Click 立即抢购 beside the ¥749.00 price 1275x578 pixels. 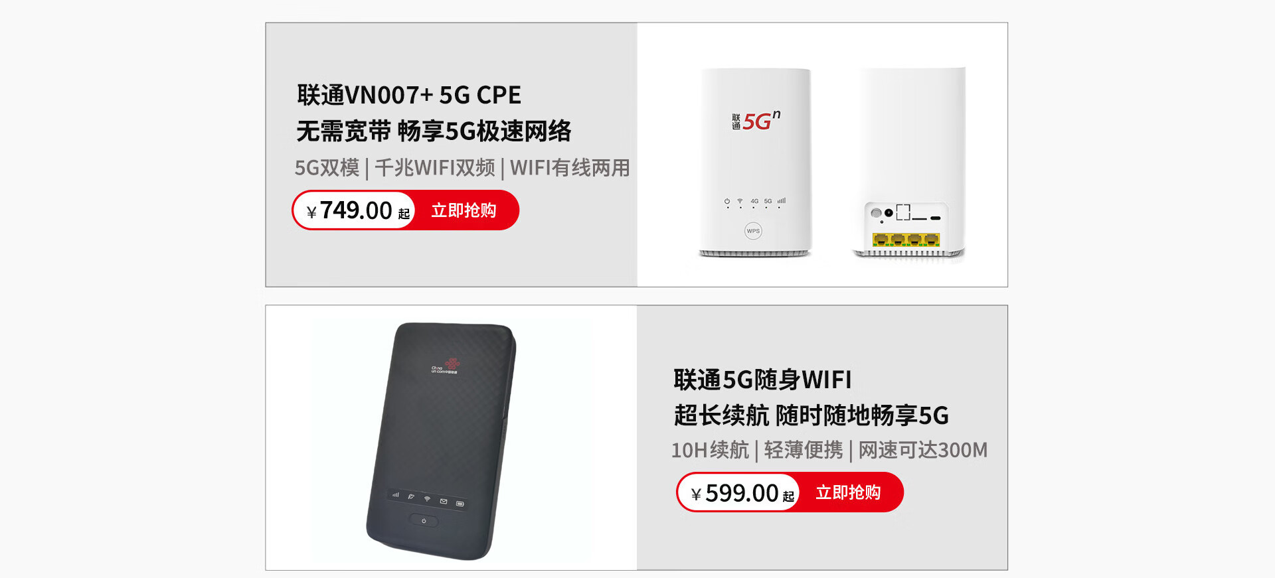pyautogui.click(x=464, y=210)
